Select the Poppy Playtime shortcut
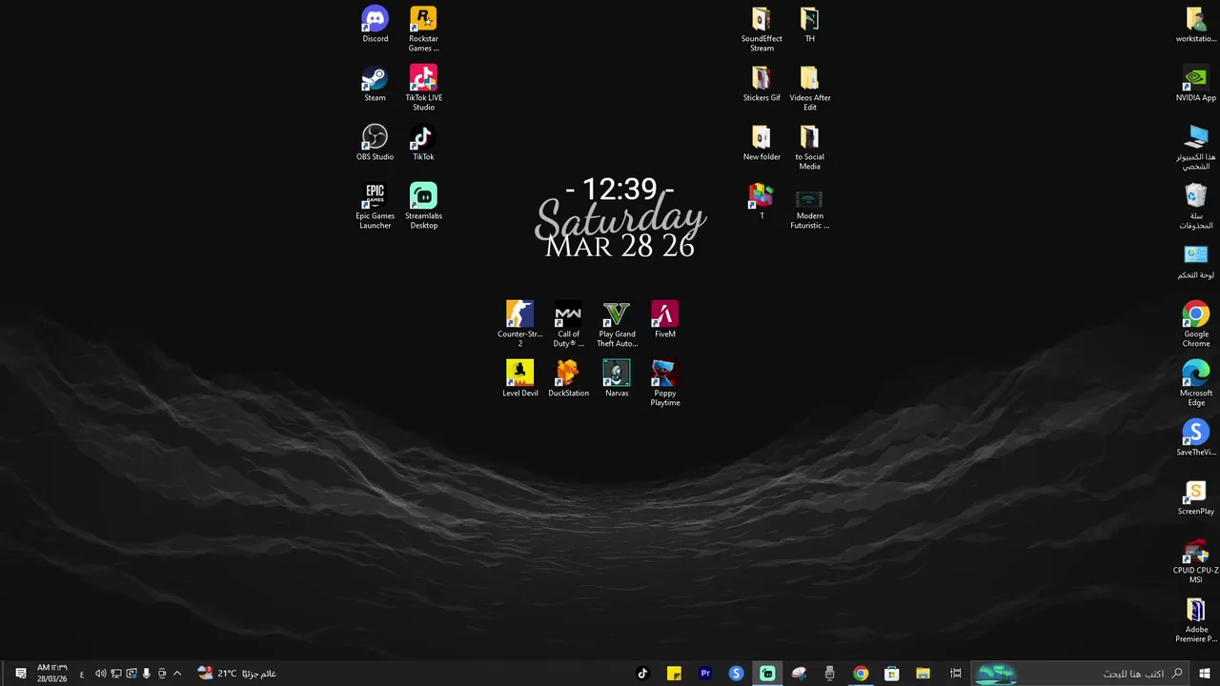The height and width of the screenshot is (686, 1220). (664, 384)
